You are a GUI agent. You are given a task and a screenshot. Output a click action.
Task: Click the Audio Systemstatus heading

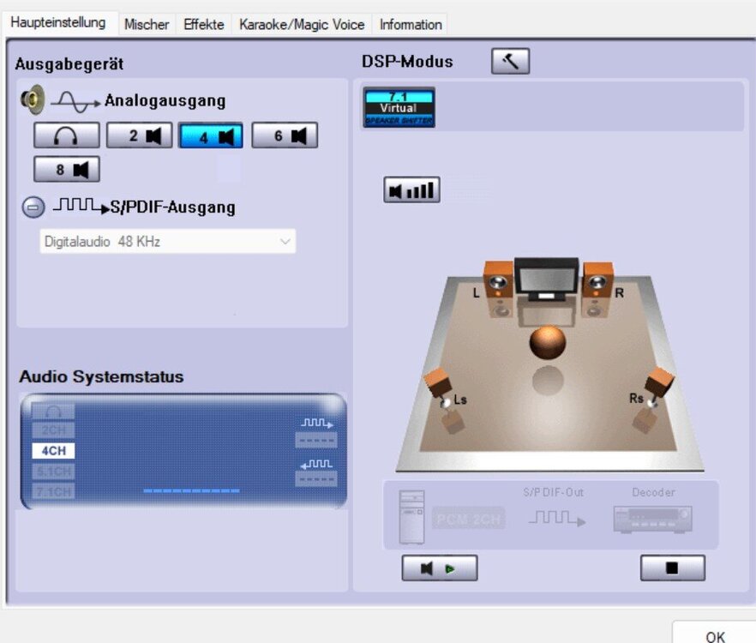pyautogui.click(x=101, y=376)
